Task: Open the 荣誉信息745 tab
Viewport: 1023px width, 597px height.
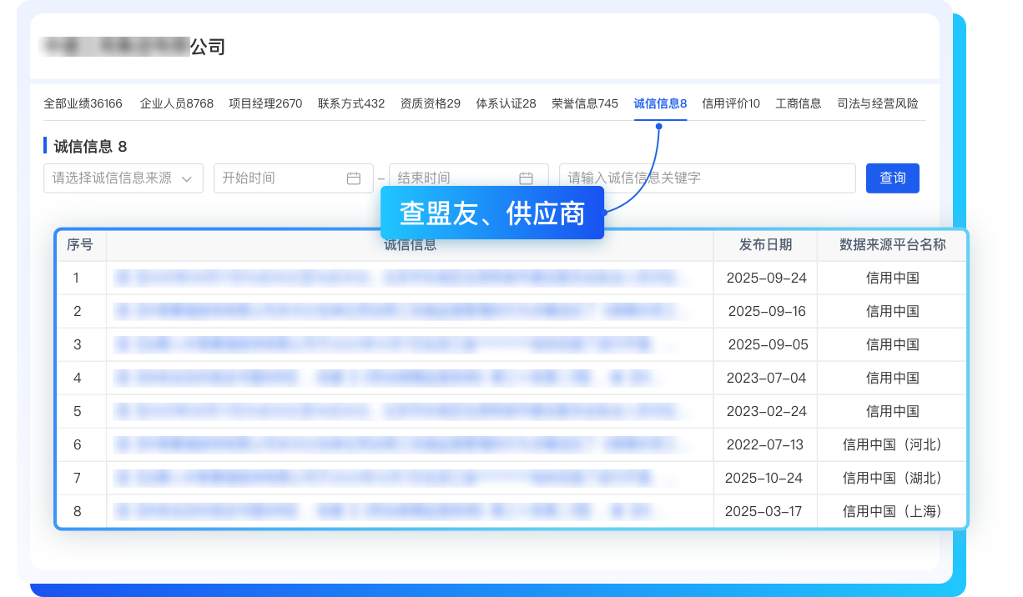Action: [x=585, y=104]
